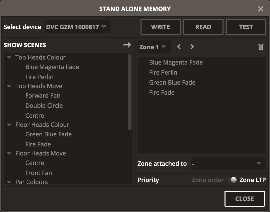This screenshot has width=270, height=212.
Task: Go to next zone with right chevron
Action: (192, 47)
